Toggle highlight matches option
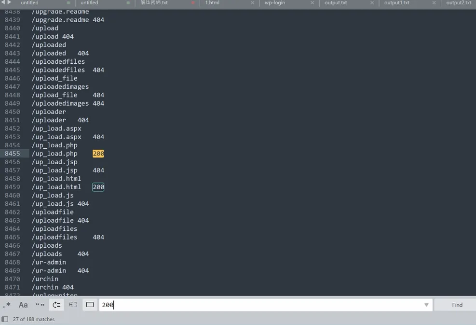Screen dimensions: 476x325 coord(90,305)
